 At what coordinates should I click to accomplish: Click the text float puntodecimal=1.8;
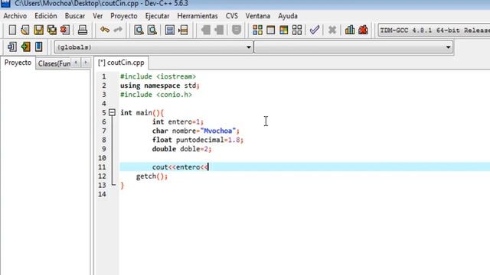pos(198,140)
